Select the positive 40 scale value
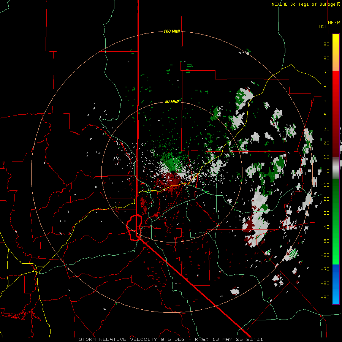This screenshot has height=342, width=342. [x=326, y=114]
